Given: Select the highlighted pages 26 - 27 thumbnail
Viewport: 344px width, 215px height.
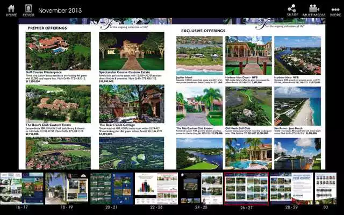Looking at the screenshot, I should (x=246, y=189).
